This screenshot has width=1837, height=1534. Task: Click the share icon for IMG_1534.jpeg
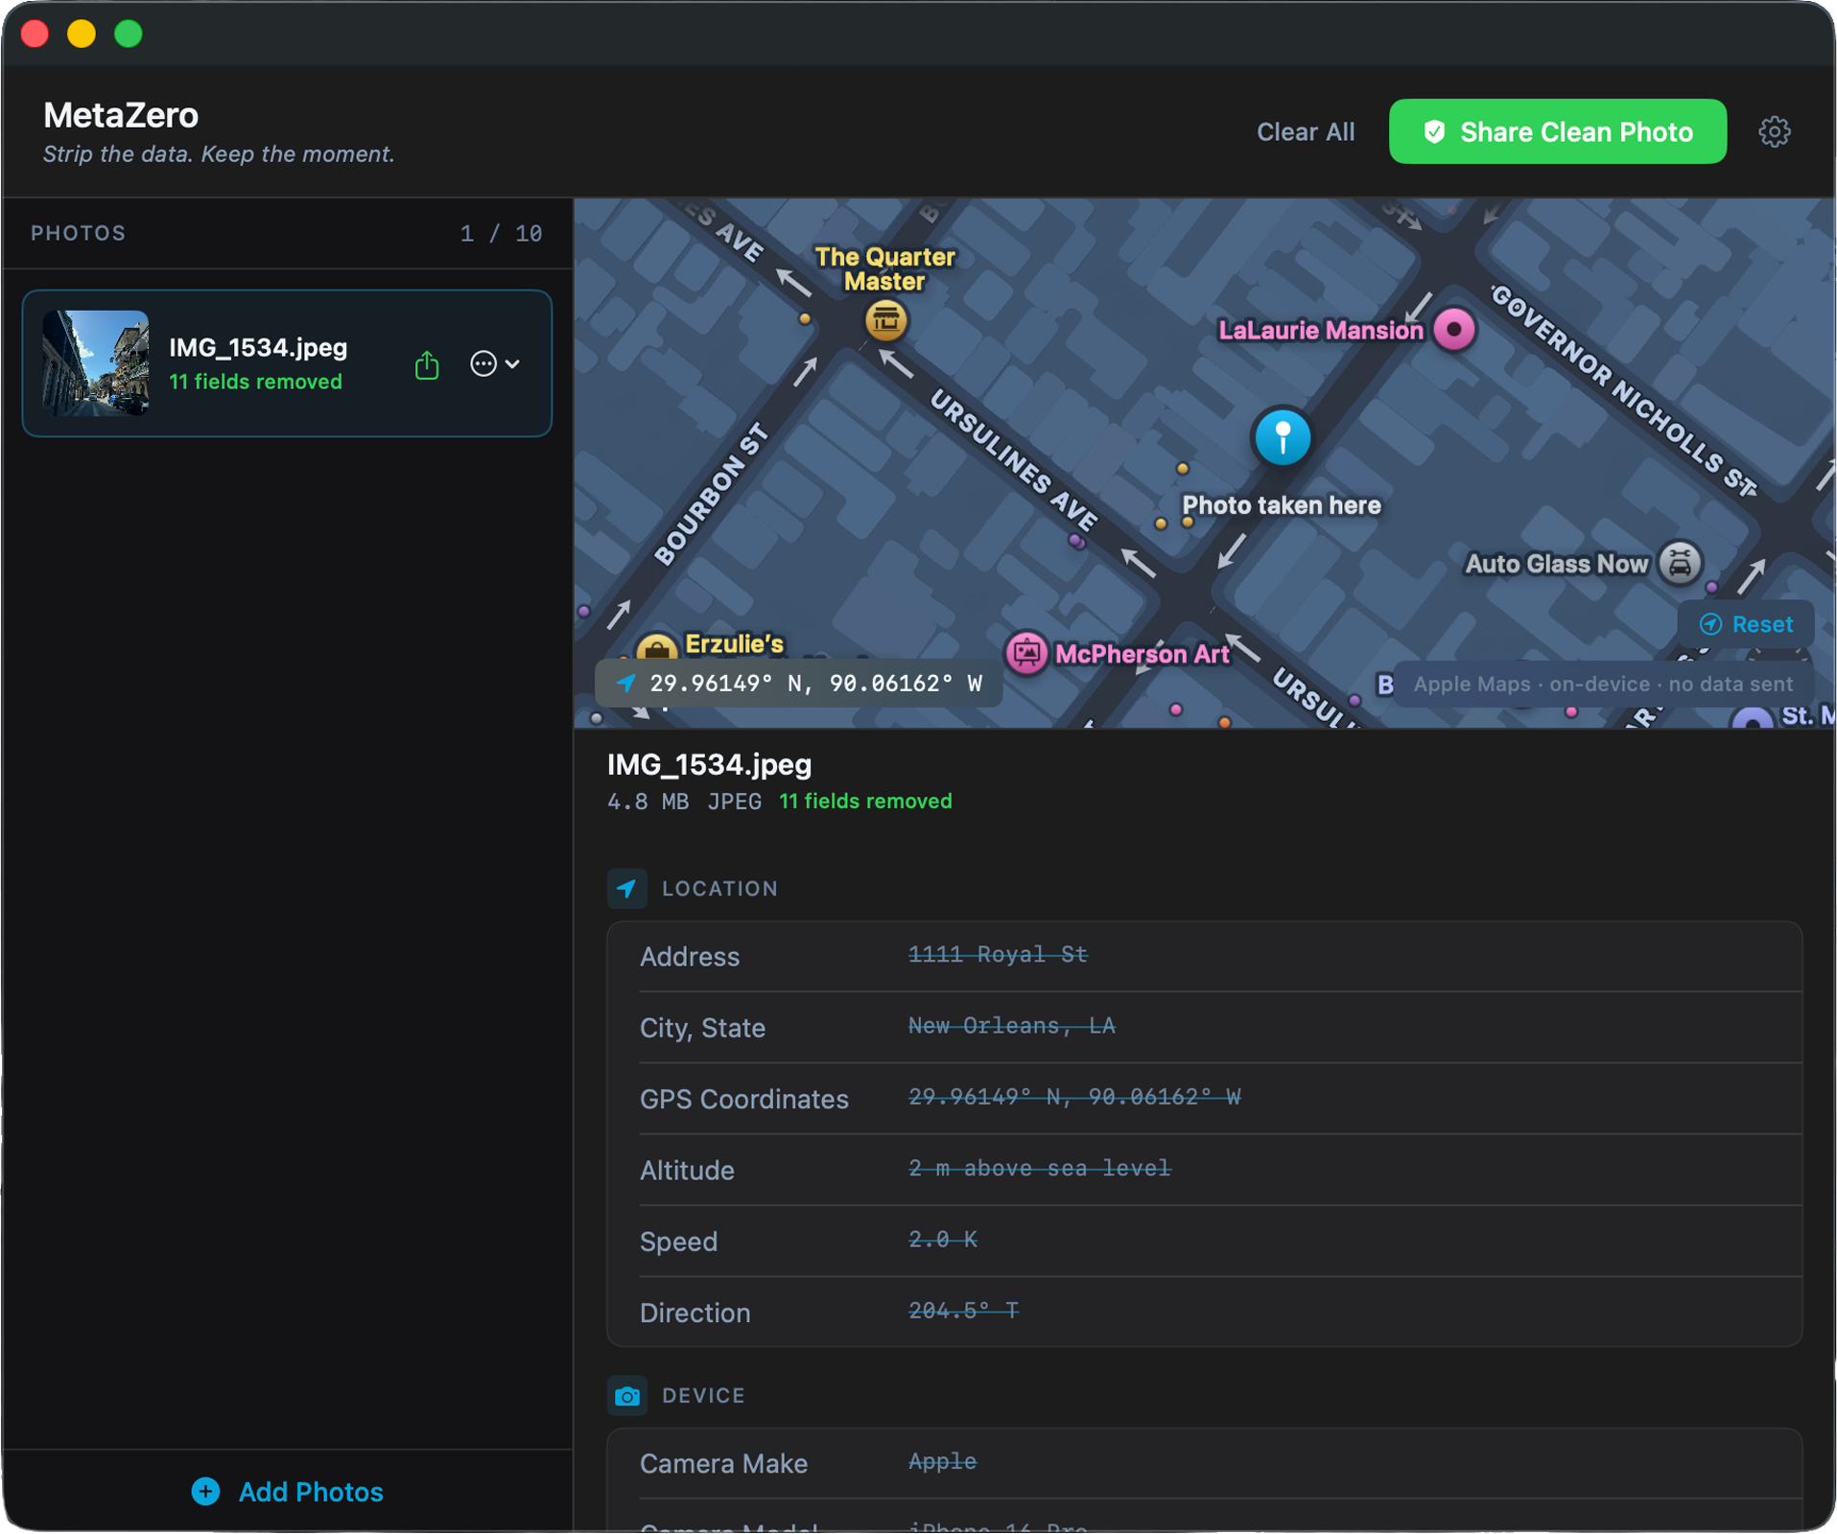(x=427, y=364)
